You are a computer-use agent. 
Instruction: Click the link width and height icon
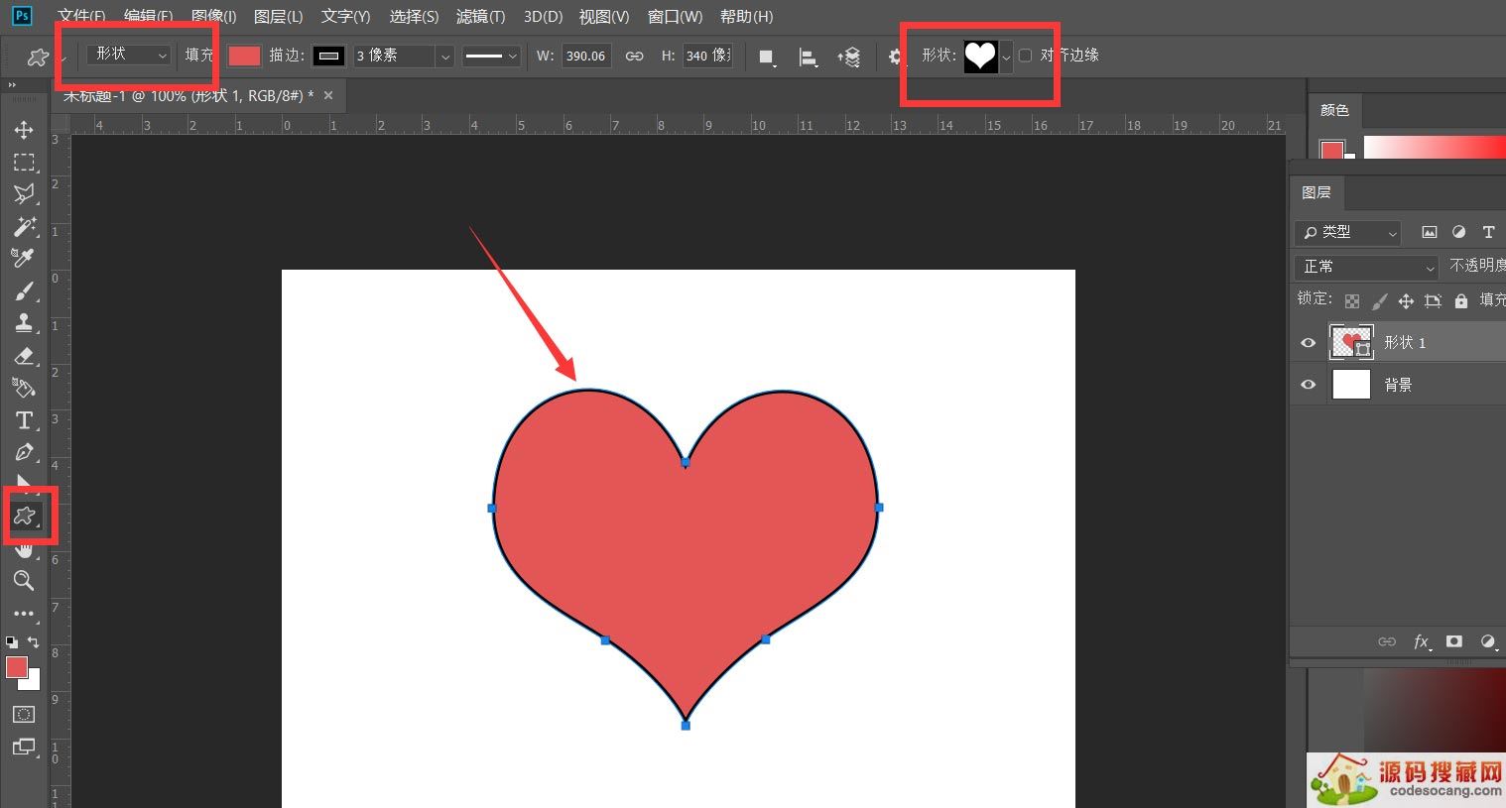pyautogui.click(x=634, y=56)
